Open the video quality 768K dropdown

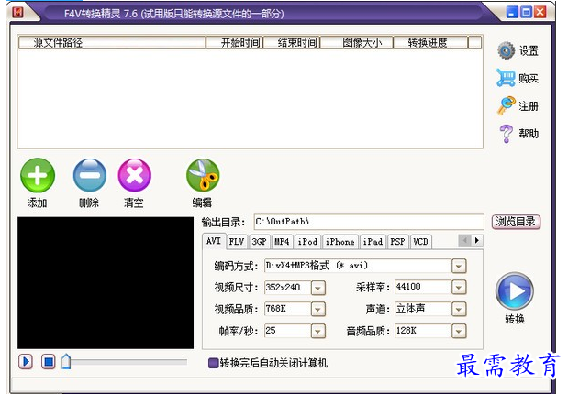pos(318,310)
